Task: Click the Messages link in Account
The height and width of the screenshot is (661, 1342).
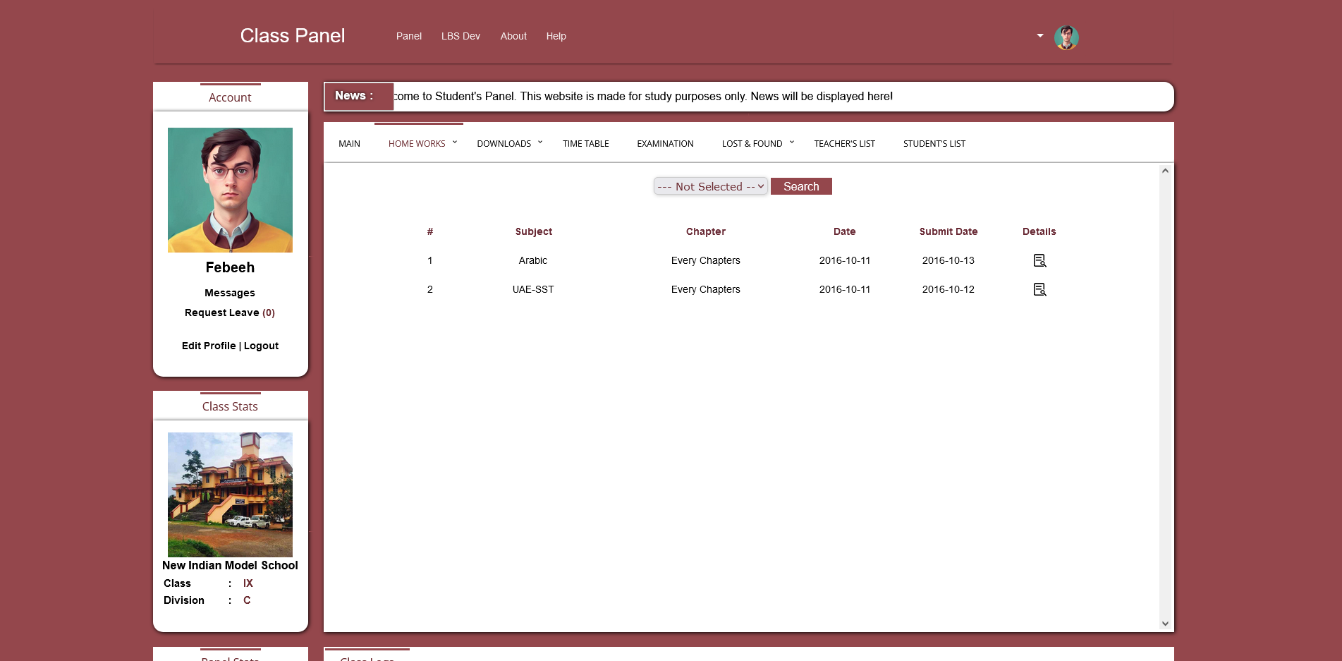Action: 230,293
